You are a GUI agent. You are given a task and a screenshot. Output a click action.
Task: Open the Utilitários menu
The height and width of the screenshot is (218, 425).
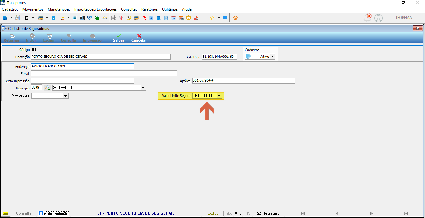[x=170, y=9]
